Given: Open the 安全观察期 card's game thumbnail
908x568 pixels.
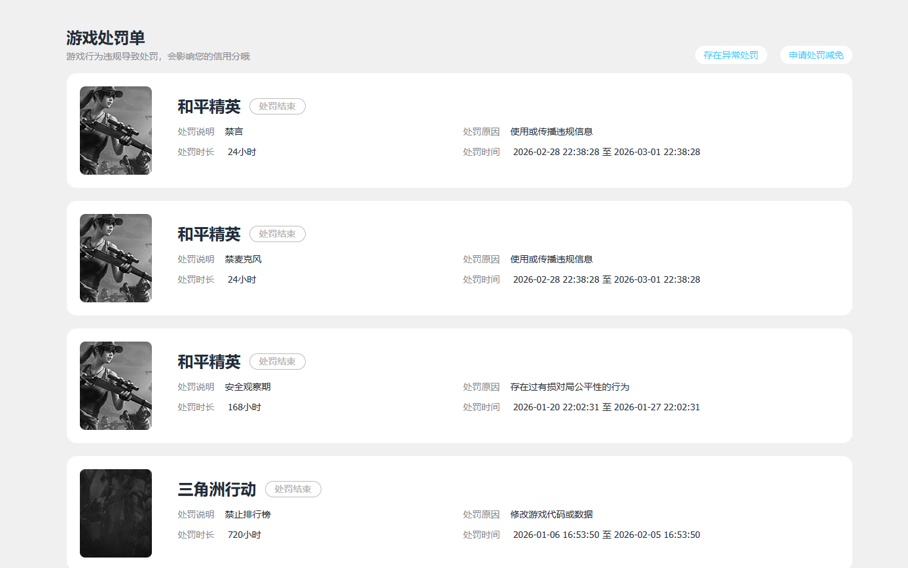Looking at the screenshot, I should [116, 385].
